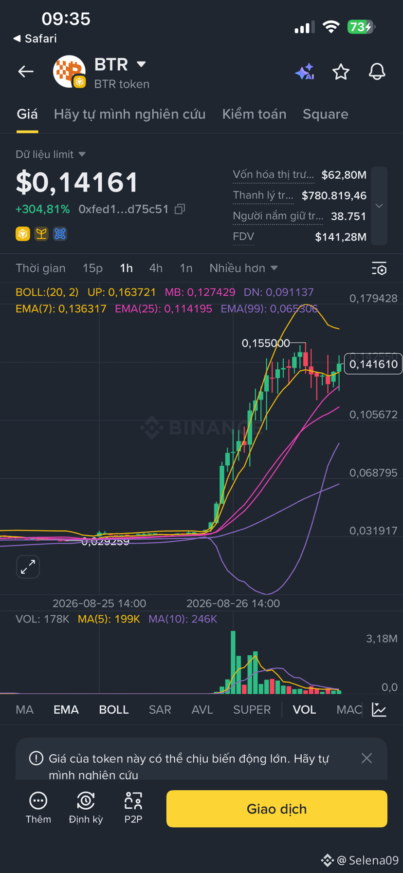Tap the blue atom badge icon
403x873 pixels.
60,234
